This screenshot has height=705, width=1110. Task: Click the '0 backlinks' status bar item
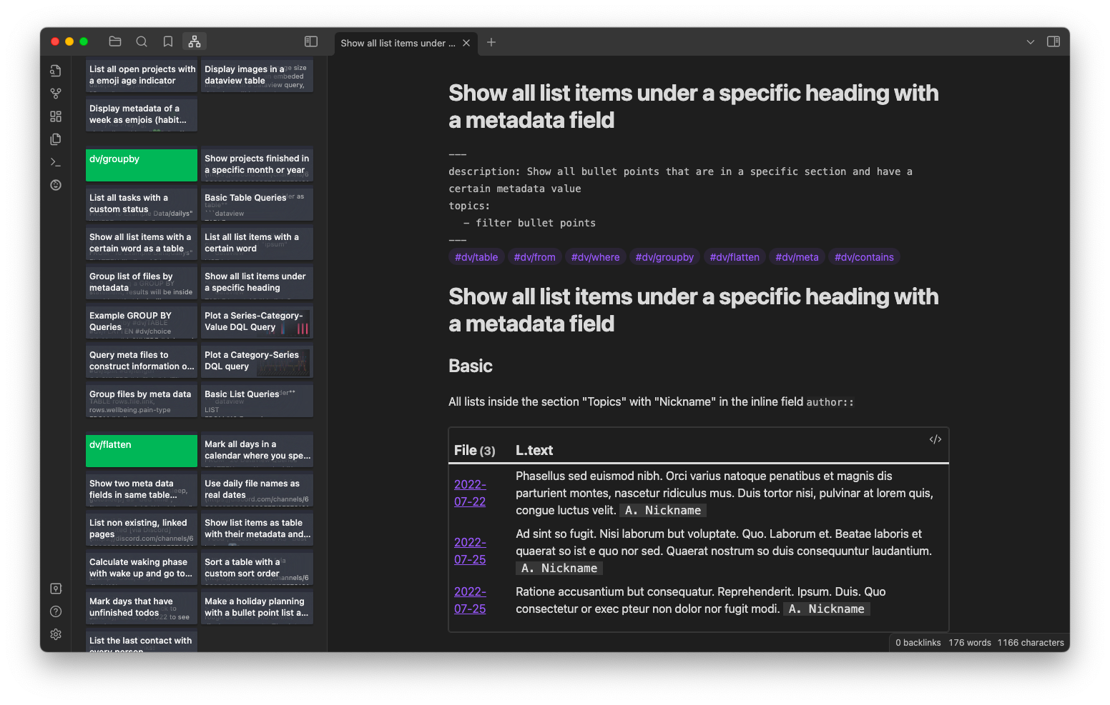[918, 643]
